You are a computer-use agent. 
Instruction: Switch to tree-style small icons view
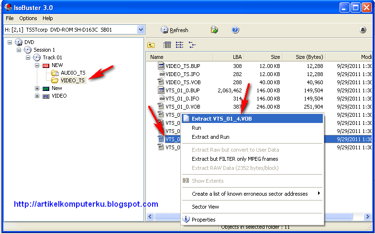(192, 45)
